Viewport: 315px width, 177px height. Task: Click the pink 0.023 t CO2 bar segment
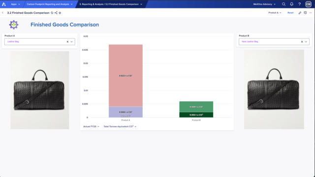(126, 75)
